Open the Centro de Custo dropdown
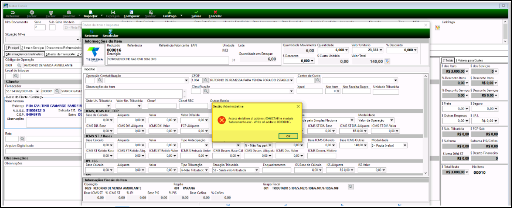This screenshot has width=512, height=208. [396, 80]
